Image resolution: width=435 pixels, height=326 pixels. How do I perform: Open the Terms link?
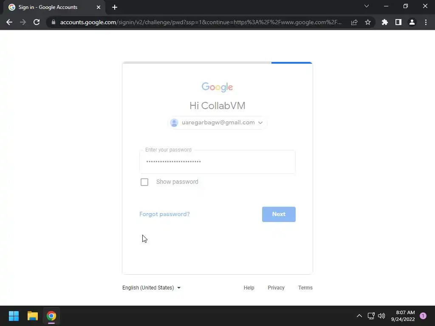pos(305,288)
